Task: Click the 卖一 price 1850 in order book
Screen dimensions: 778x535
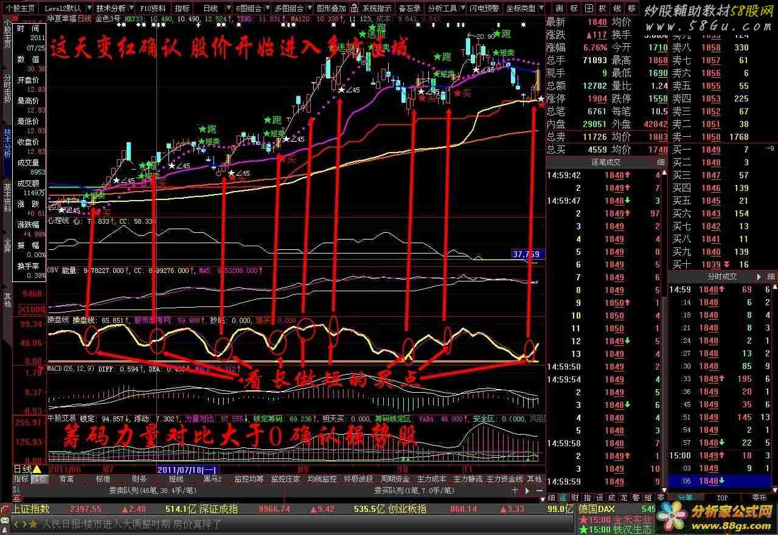Action: pos(710,137)
